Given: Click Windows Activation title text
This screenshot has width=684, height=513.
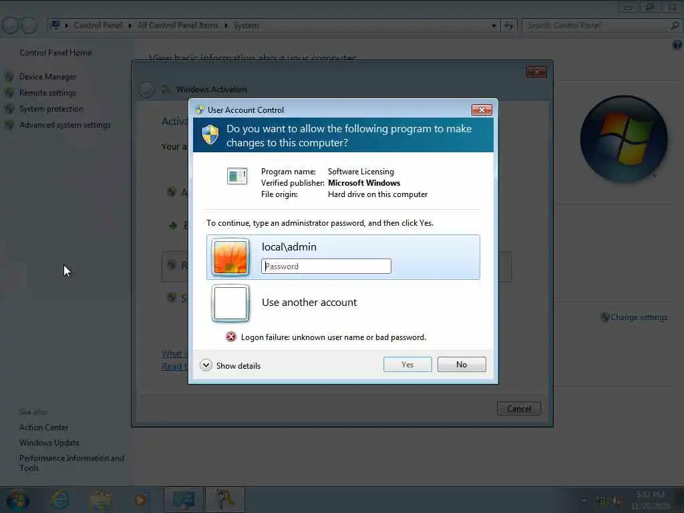Looking at the screenshot, I should pyautogui.click(x=212, y=90).
